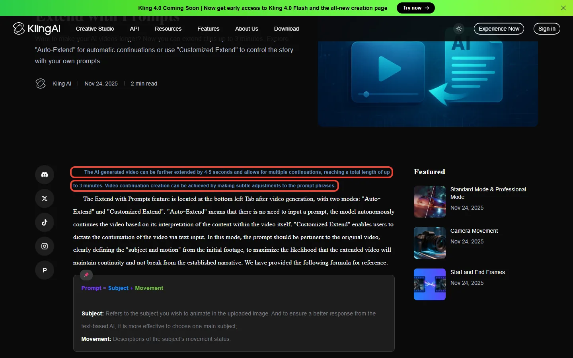Click the '2 min read' text
Viewport: 573px width, 358px height.
[144, 84]
